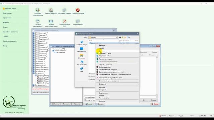This screenshot has height=120, width=214.
Task: Choose Удалить in context menu
Action: pyautogui.click(x=102, y=96)
